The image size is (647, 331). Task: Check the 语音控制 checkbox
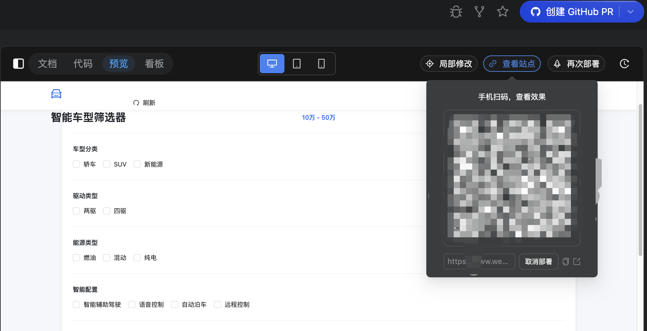(x=132, y=304)
